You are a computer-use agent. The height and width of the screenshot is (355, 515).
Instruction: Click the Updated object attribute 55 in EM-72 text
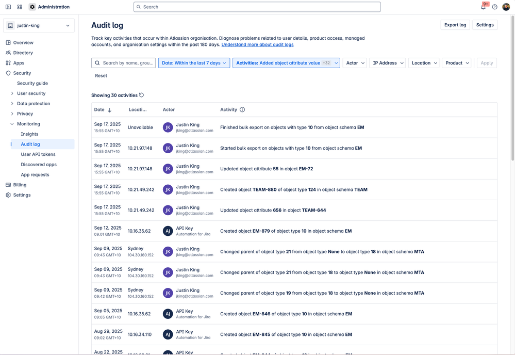tap(267, 169)
